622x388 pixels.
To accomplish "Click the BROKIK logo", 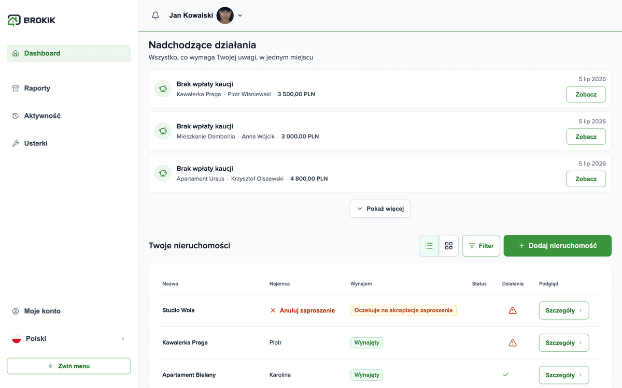I will pos(32,20).
